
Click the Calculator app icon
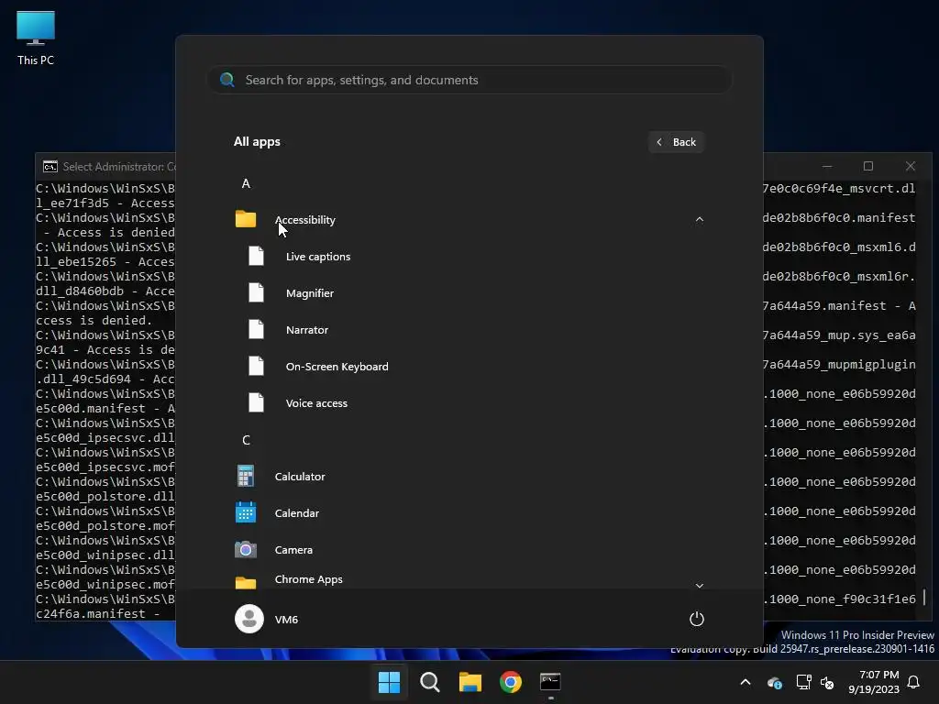pyautogui.click(x=246, y=476)
